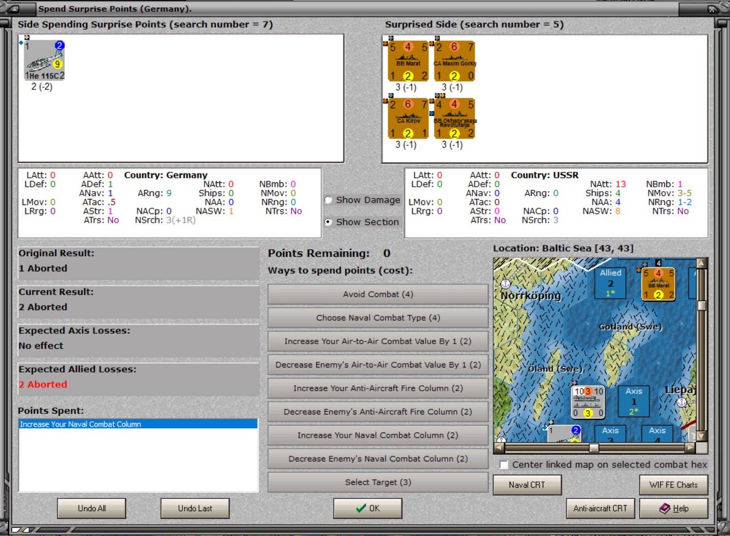Click the Öland (Swe) island label on map
730x536 pixels.
click(555, 369)
